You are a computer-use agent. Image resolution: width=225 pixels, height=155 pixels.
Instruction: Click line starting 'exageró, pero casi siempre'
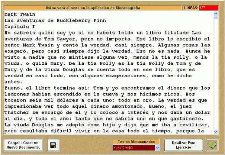(x=107, y=51)
